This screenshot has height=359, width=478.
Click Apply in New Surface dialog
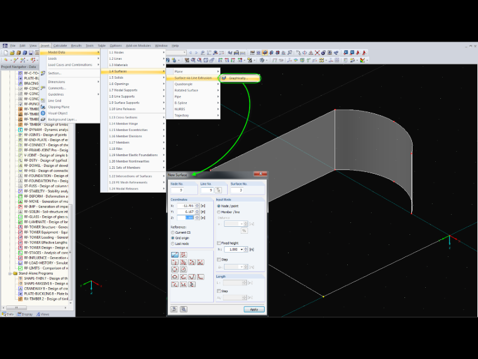pyautogui.click(x=254, y=309)
